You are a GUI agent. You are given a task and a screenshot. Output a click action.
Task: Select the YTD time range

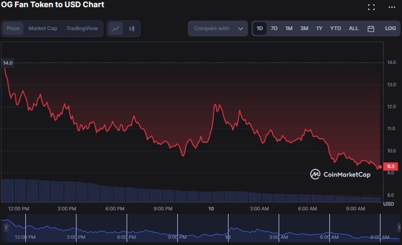tap(335, 29)
